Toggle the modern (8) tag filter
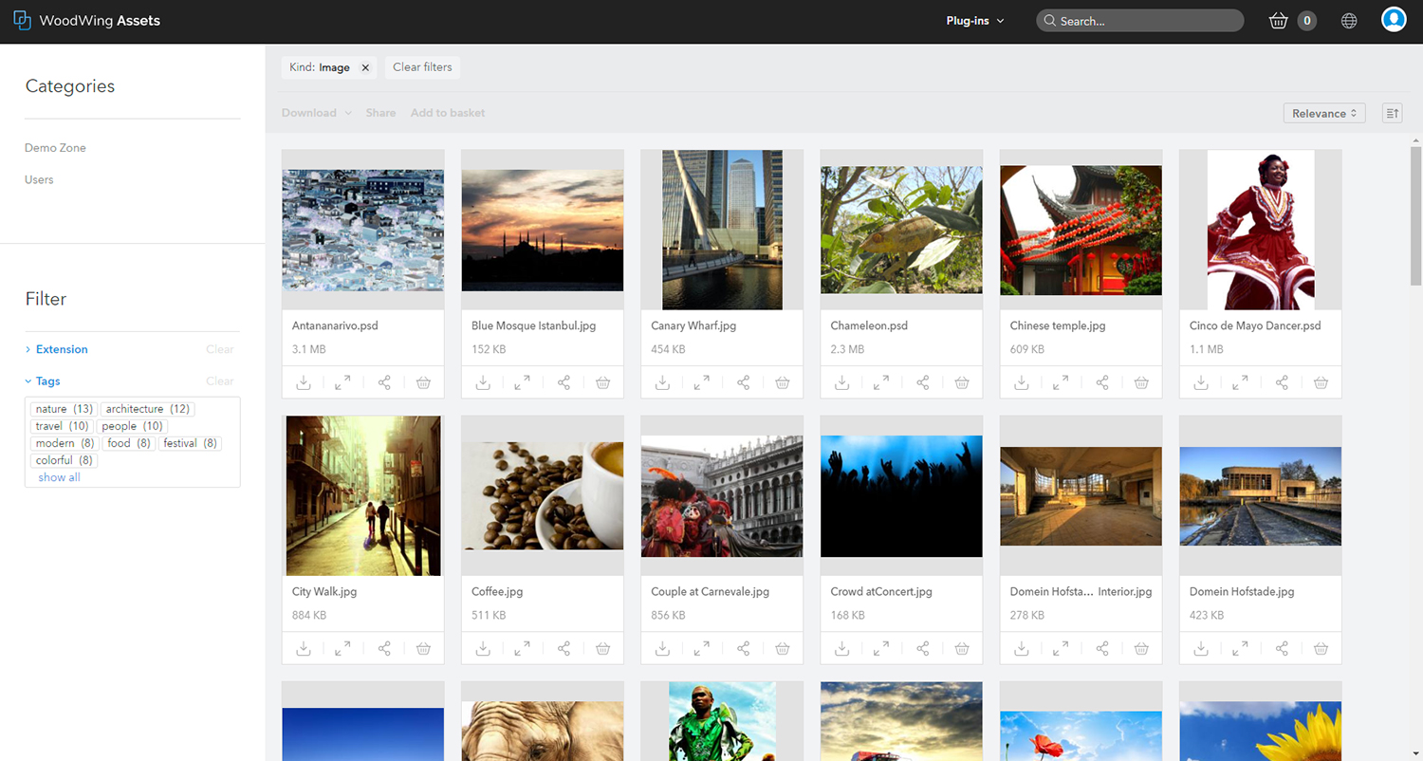1423x761 pixels. coord(65,443)
